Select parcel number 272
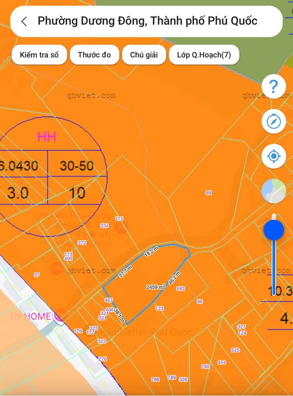Viewport: 293px width, 396px height. [x=82, y=243]
